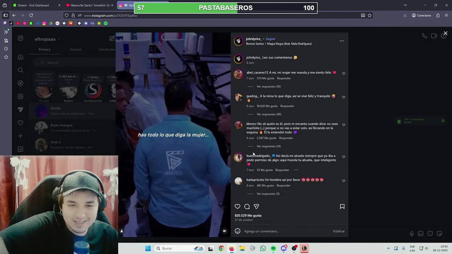This screenshot has height=254, width=452.
Task: Switch to the General inbox tab
Action: [76, 49]
